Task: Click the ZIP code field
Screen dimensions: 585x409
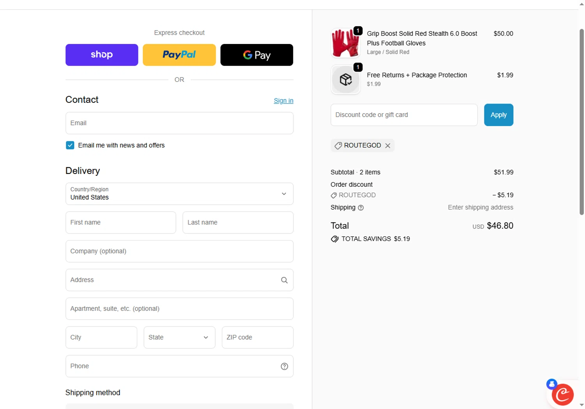Action: pyautogui.click(x=257, y=337)
